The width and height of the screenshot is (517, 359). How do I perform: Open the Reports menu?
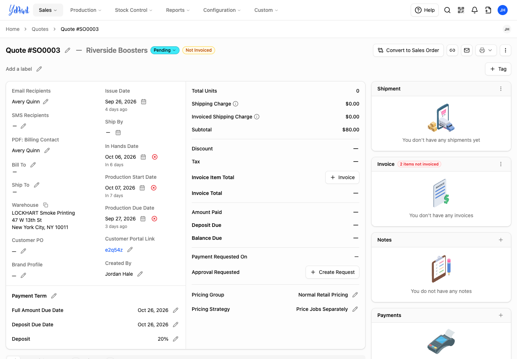[x=178, y=10]
